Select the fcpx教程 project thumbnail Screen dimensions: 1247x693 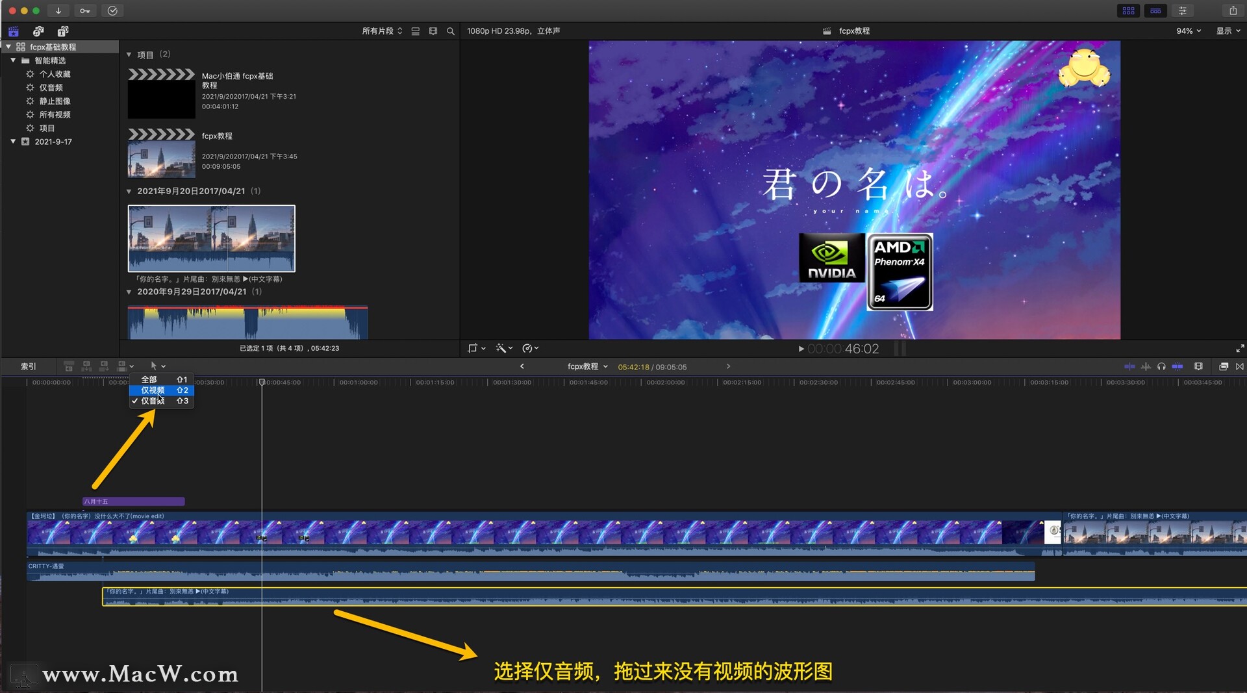click(161, 153)
